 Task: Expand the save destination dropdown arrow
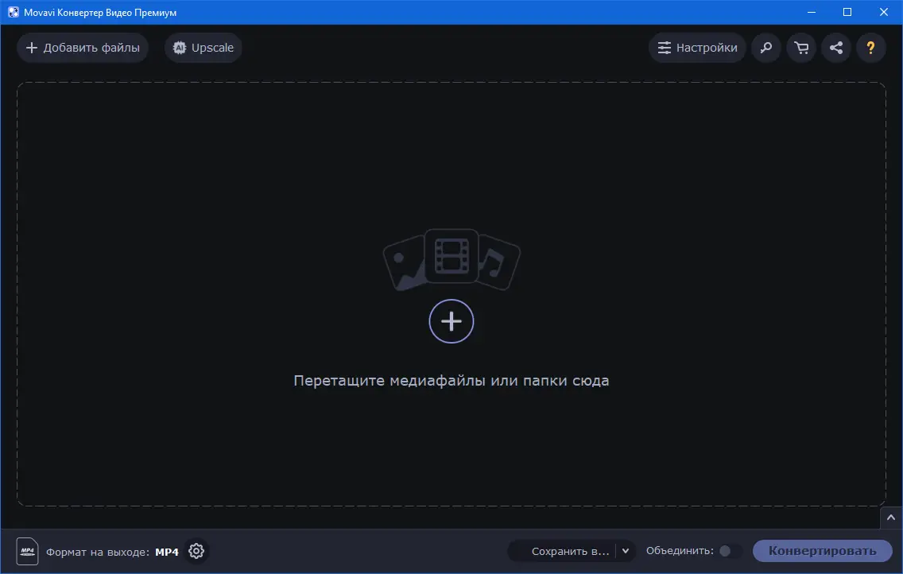coord(626,551)
